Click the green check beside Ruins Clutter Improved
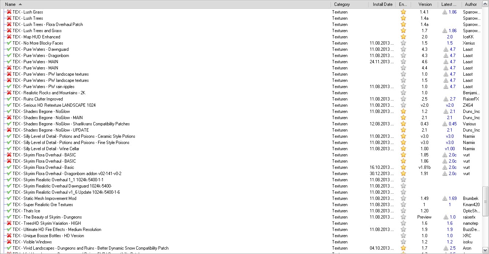 [x=9, y=99]
